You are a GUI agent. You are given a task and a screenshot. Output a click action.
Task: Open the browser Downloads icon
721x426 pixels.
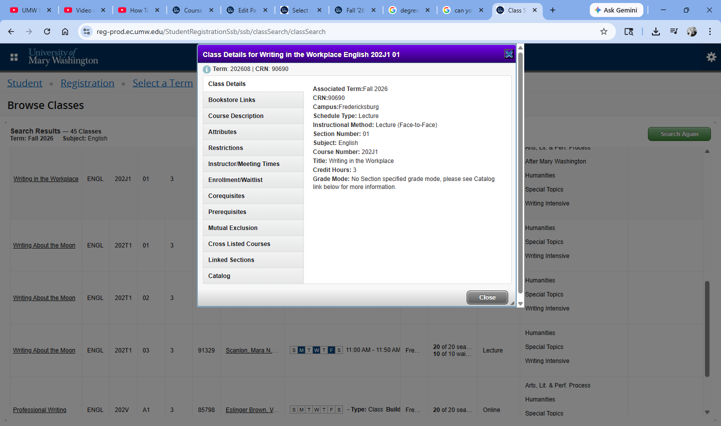(655, 31)
